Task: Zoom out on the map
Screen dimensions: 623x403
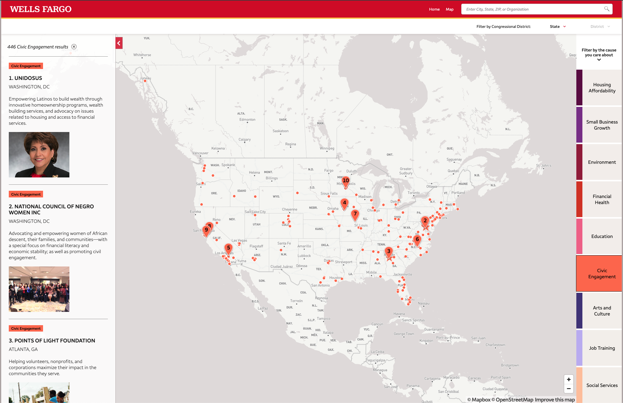Action: point(568,388)
